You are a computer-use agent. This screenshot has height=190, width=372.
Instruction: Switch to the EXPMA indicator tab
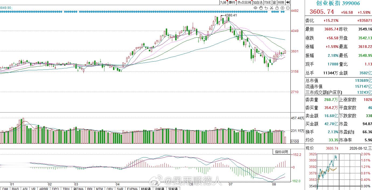(133, 189)
